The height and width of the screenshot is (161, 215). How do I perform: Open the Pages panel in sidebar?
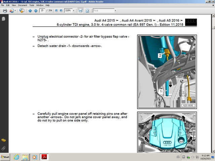(4, 19)
